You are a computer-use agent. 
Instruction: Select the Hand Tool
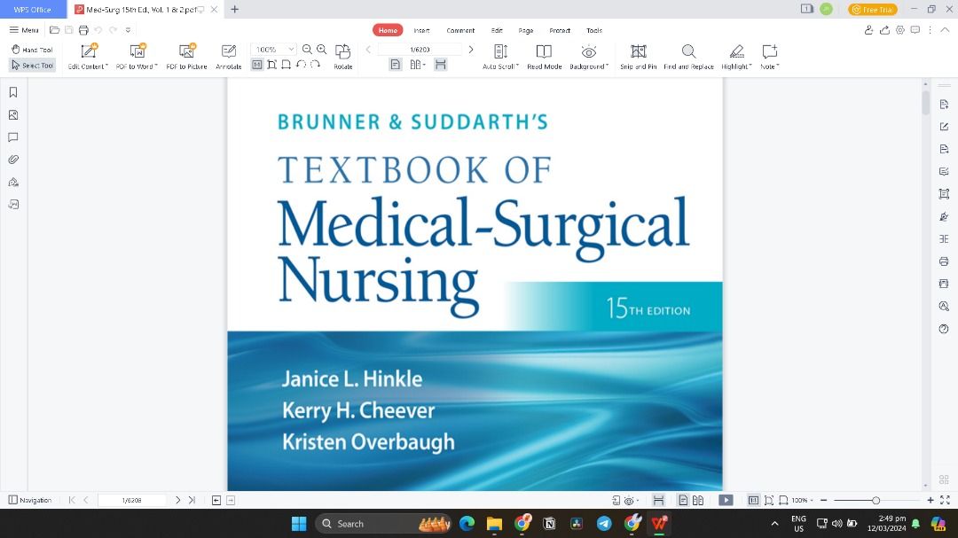click(x=33, y=50)
